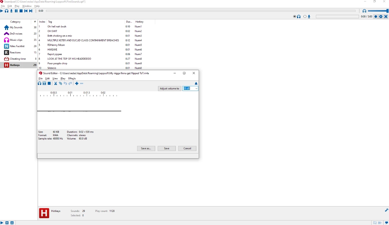Click the Save as... button
This screenshot has width=389, height=225.
pos(146,149)
